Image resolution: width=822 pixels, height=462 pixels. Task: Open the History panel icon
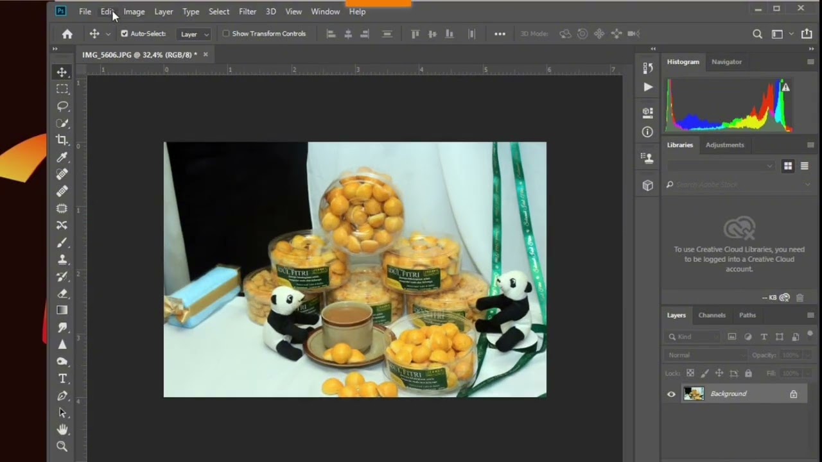(647, 68)
